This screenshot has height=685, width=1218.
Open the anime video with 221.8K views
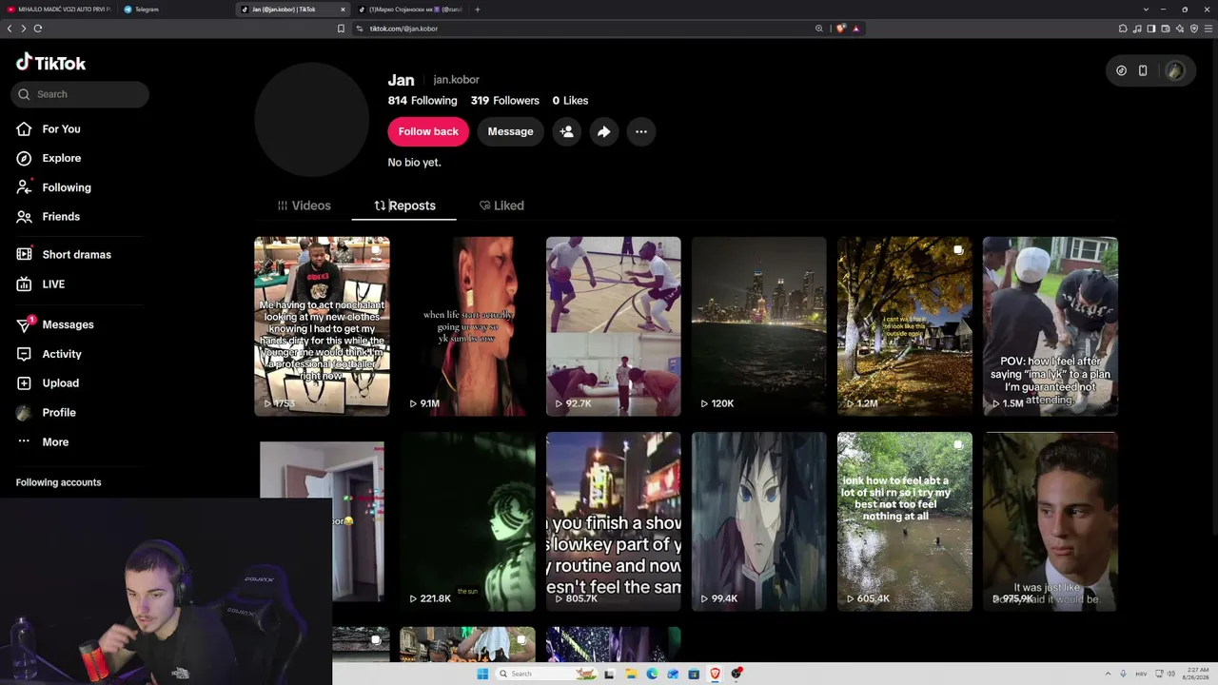coord(467,521)
